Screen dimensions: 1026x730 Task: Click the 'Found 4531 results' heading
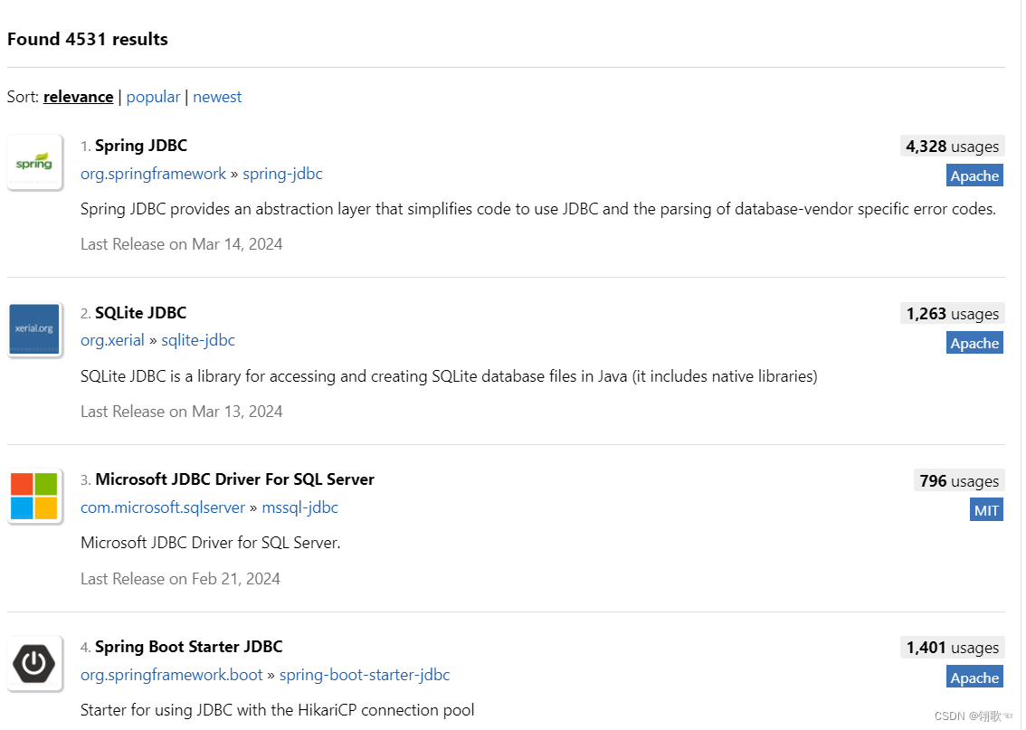(88, 39)
